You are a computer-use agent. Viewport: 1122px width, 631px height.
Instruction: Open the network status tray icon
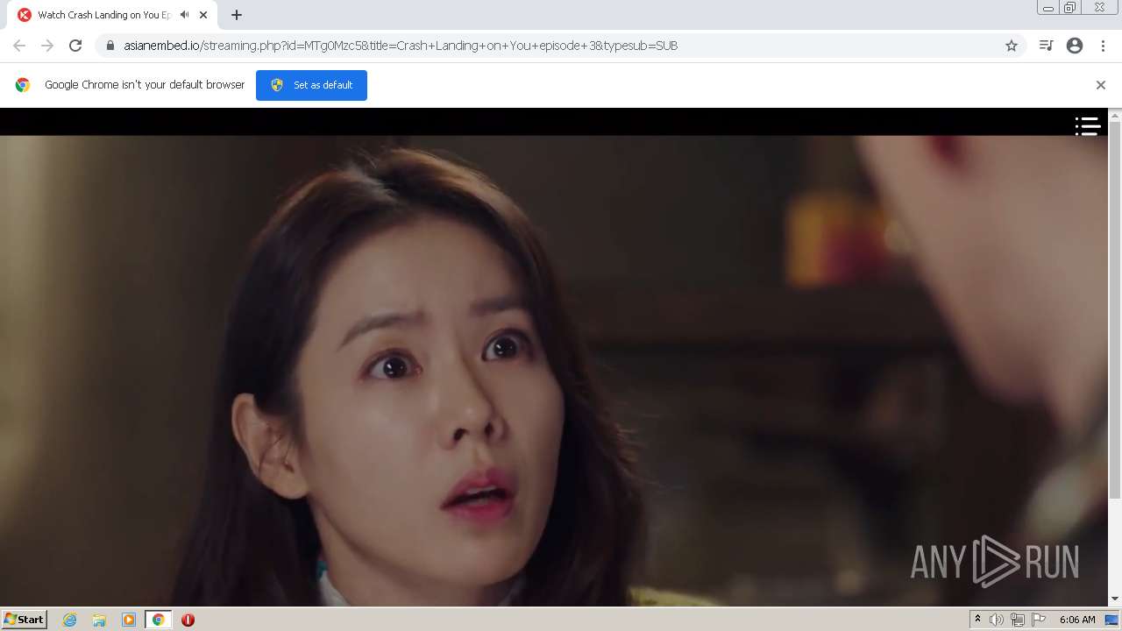1018,620
